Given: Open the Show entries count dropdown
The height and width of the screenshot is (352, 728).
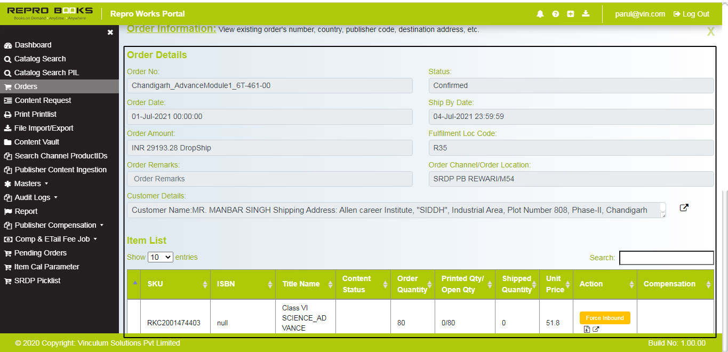Looking at the screenshot, I should click(161, 257).
